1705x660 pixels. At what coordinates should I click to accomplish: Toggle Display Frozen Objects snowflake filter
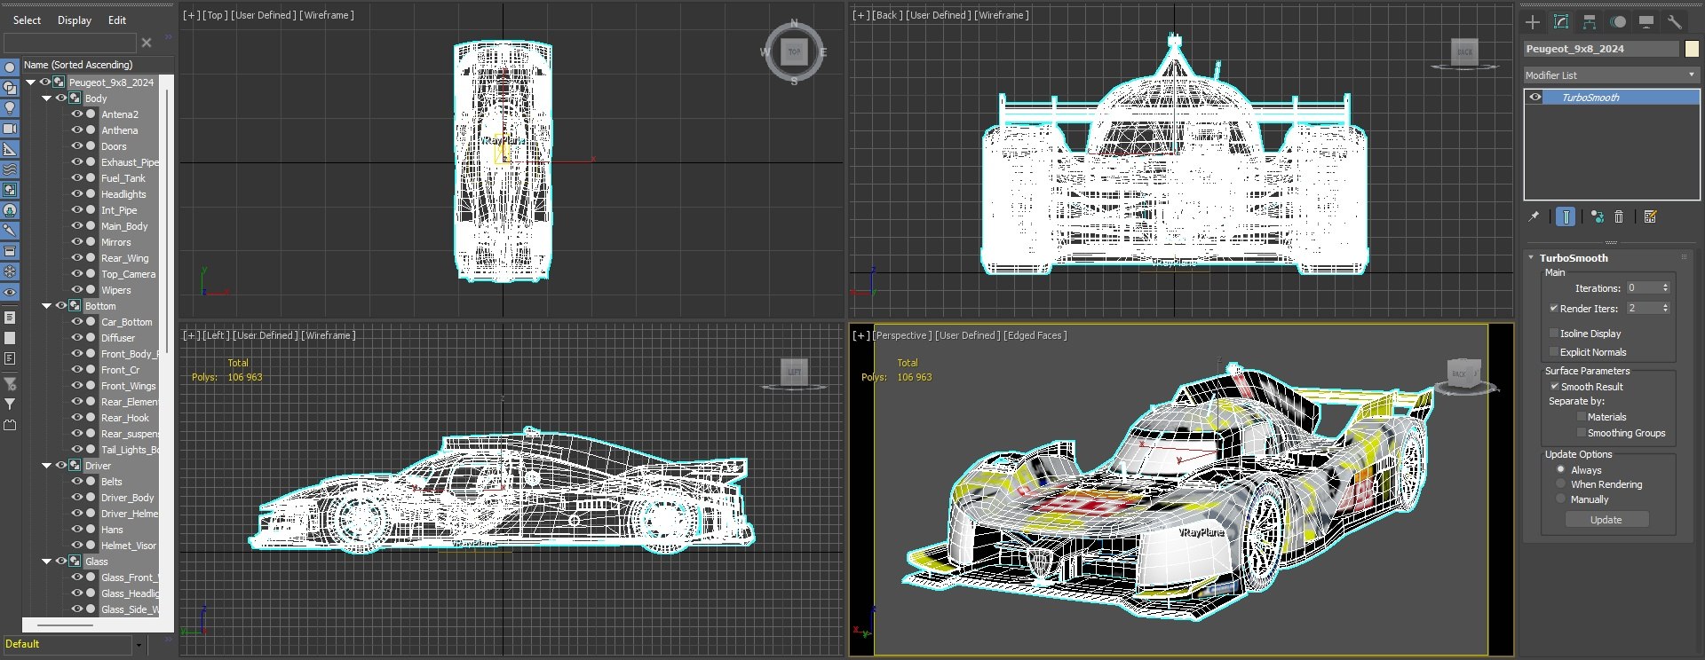point(10,271)
